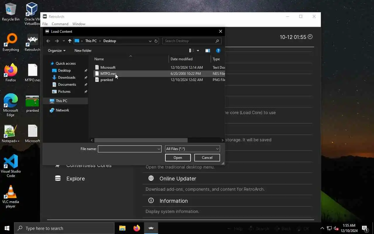Click the Desktop breadcrumb in address bar
Image resolution: width=374 pixels, height=234 pixels.
110,41
